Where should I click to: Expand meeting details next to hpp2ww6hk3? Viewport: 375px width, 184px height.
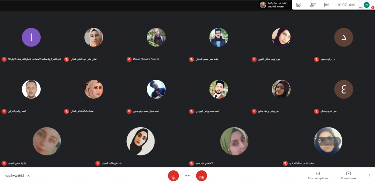(x=28, y=176)
